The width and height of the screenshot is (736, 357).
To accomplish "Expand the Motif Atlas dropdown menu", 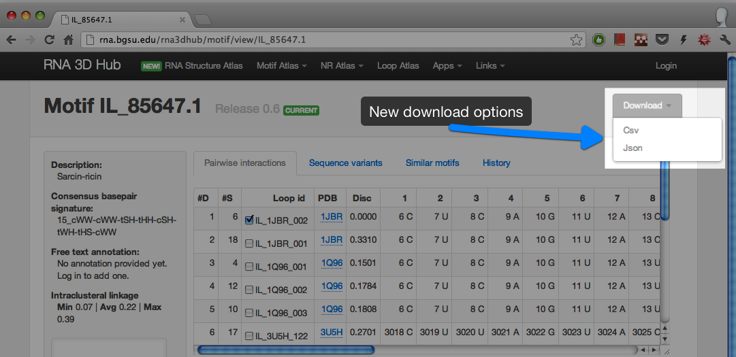I will 281,66.
